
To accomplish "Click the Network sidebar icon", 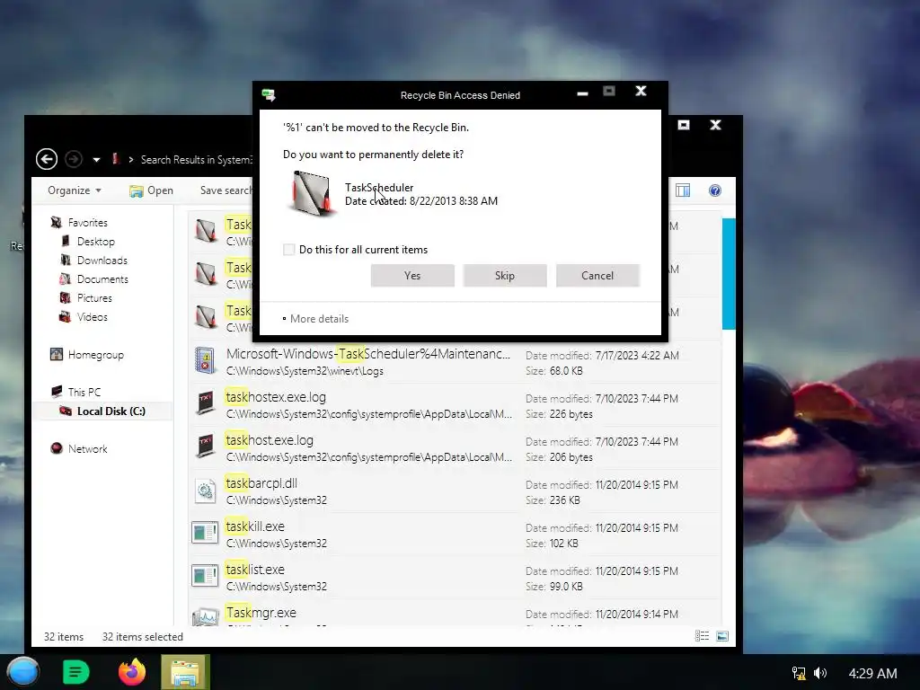I will coord(57,448).
